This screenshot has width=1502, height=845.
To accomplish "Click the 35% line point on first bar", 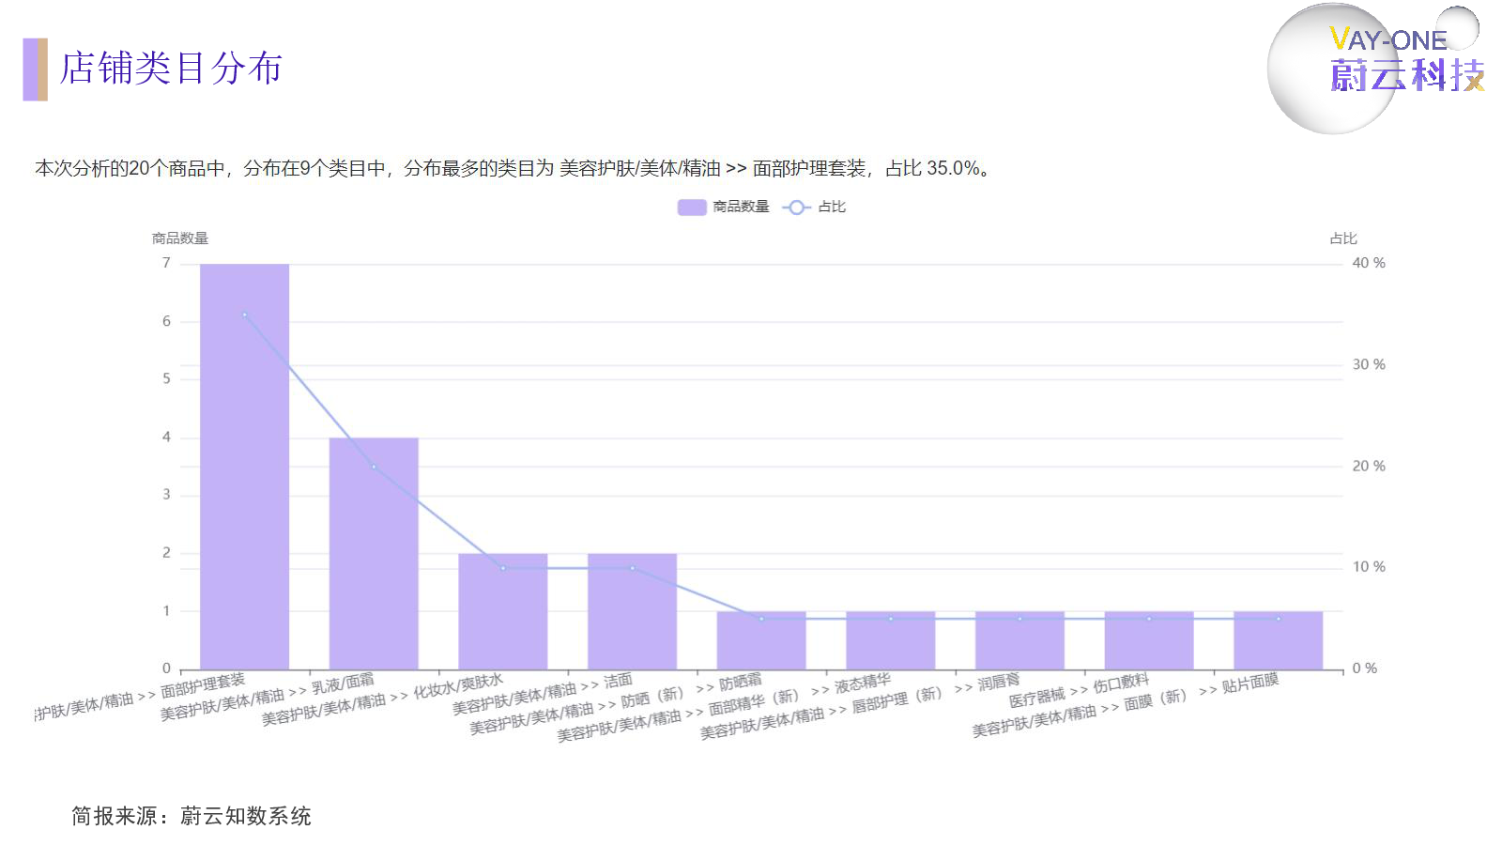I will point(244,315).
